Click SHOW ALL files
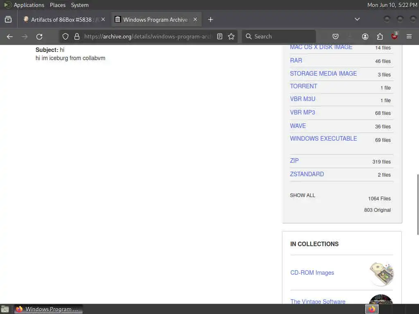 click(x=302, y=195)
